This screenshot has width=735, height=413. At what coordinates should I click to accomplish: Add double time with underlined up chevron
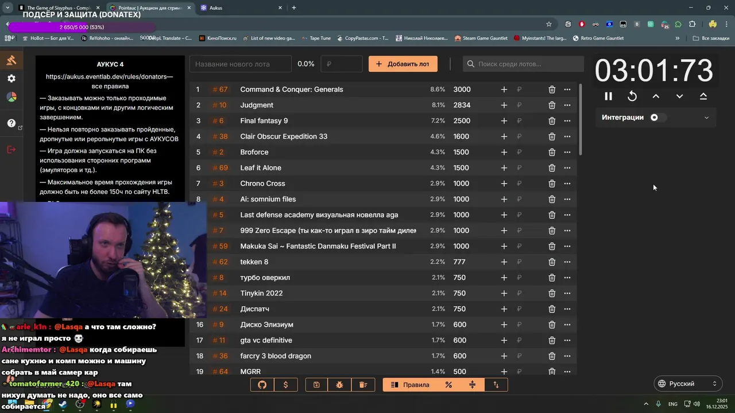(x=703, y=96)
